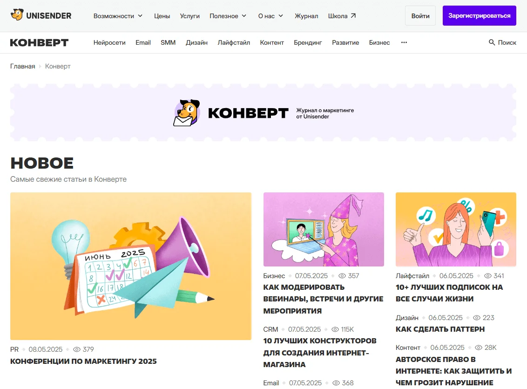
Task: Expand the Полезное dropdown
Action: tap(228, 16)
